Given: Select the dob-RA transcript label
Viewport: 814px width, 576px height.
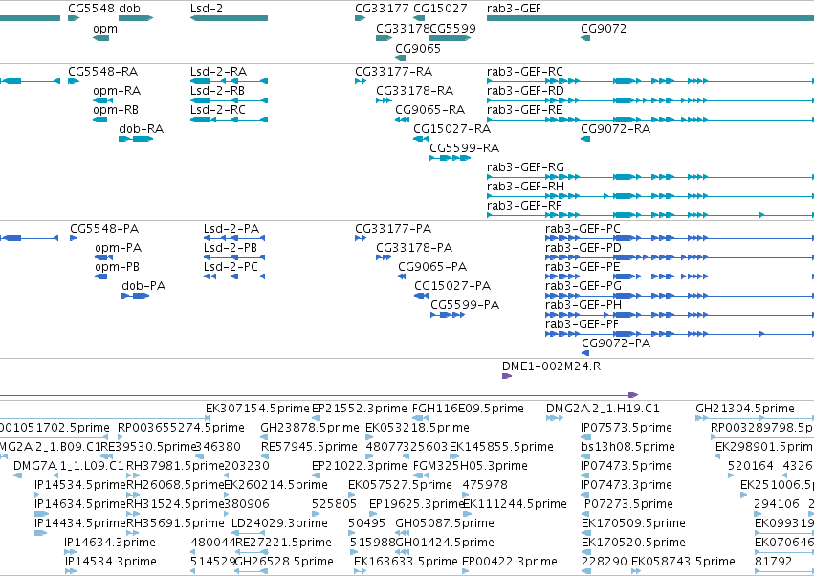Looking at the screenshot, I should (x=141, y=129).
